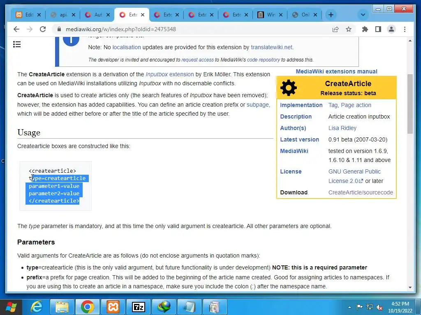Click the 'parameter1=value' code line
421x315 pixels.
(54, 186)
